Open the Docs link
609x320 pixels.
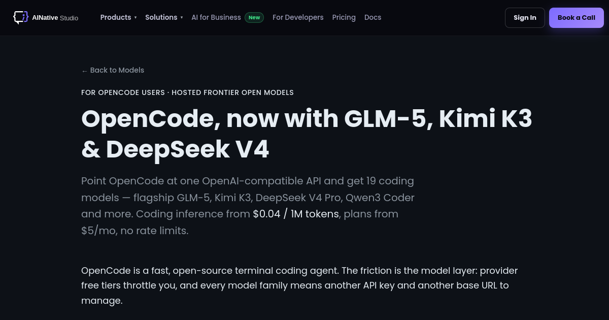[373, 17]
